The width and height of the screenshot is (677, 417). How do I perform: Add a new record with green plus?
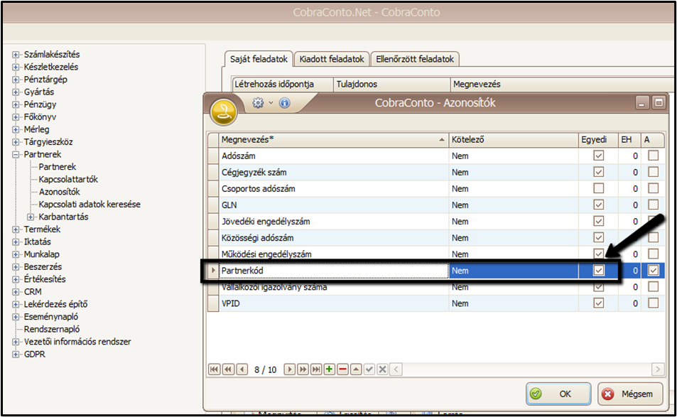pos(330,369)
